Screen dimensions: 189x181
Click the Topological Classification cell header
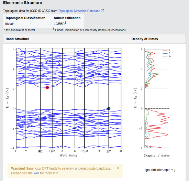tap(25, 18)
